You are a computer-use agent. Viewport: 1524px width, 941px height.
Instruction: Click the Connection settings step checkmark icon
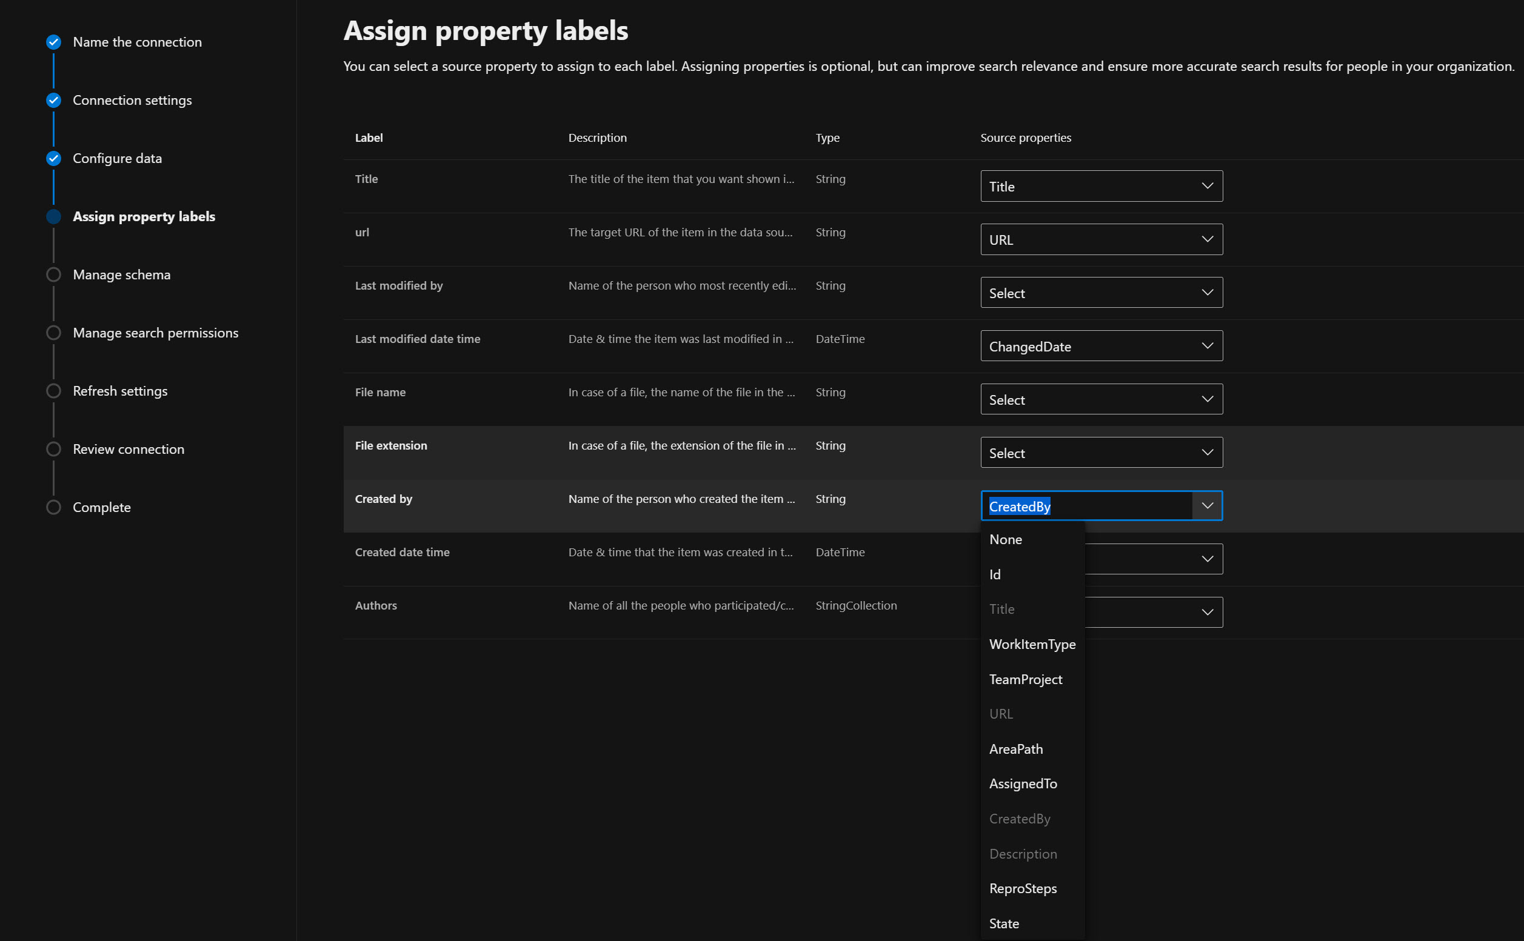pyautogui.click(x=53, y=100)
